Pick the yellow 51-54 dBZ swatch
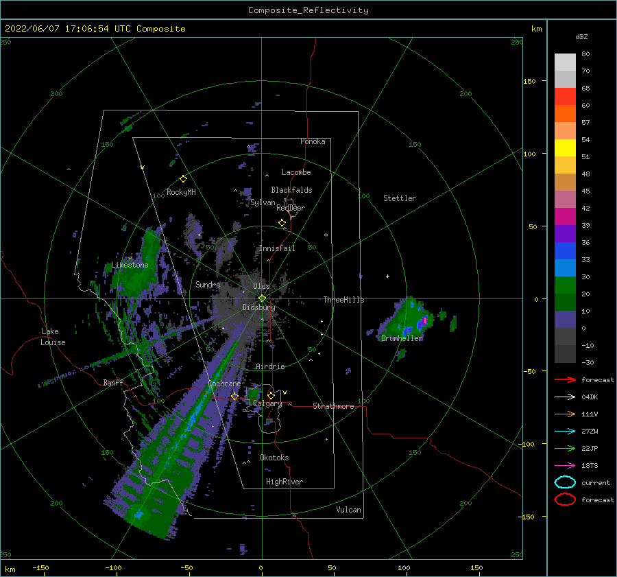The image size is (617, 577). pyautogui.click(x=565, y=148)
